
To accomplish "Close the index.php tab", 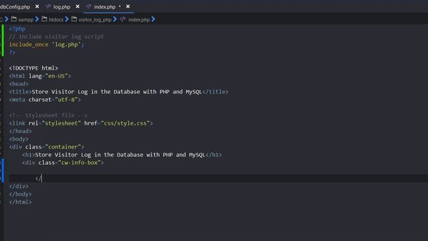I will 128,7.
